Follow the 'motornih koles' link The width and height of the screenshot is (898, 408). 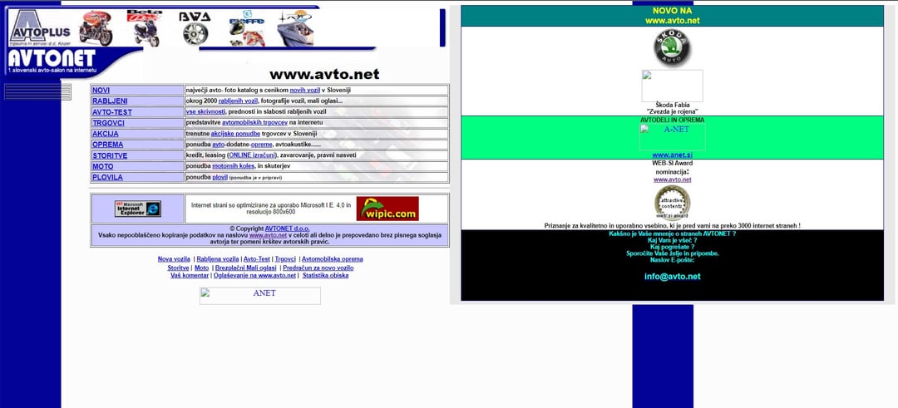point(233,166)
